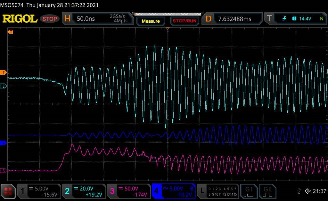Toggle the active channel 4 label

tap(156, 191)
